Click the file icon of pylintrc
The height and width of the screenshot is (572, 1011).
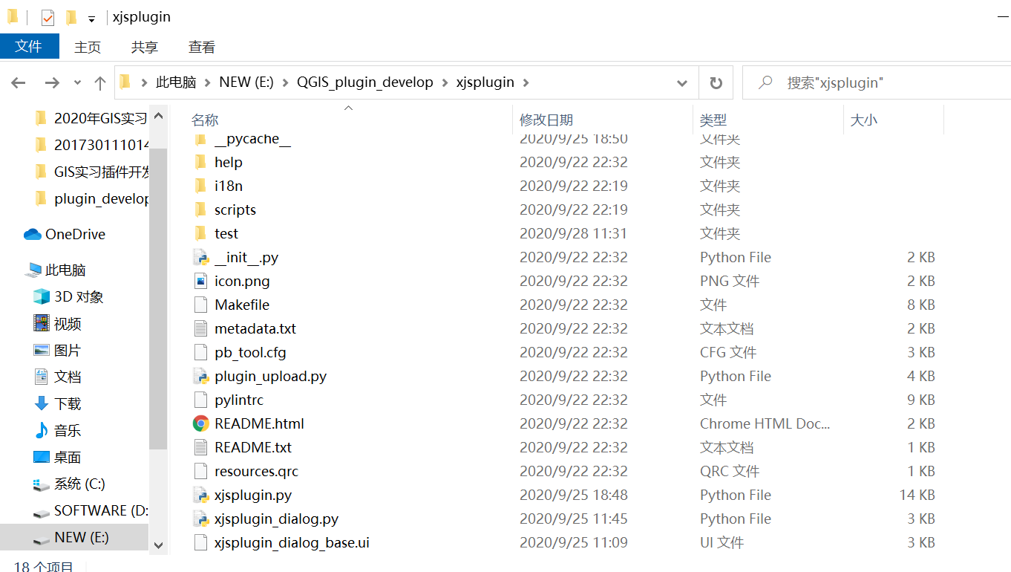[200, 400]
